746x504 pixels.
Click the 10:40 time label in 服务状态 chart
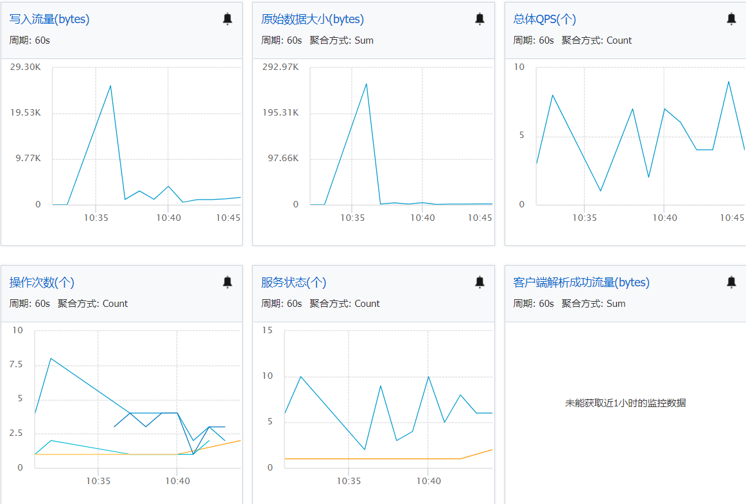click(429, 481)
